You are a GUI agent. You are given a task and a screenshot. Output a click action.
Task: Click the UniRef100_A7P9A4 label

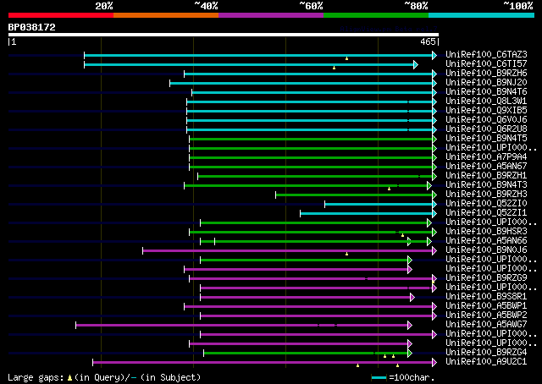coord(486,157)
